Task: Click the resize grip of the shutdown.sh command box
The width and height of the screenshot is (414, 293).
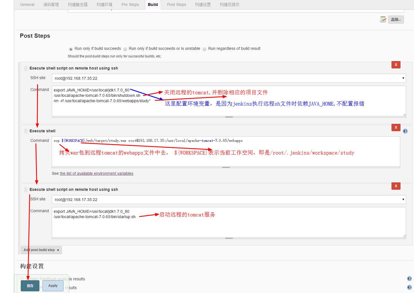Action: pos(404,115)
